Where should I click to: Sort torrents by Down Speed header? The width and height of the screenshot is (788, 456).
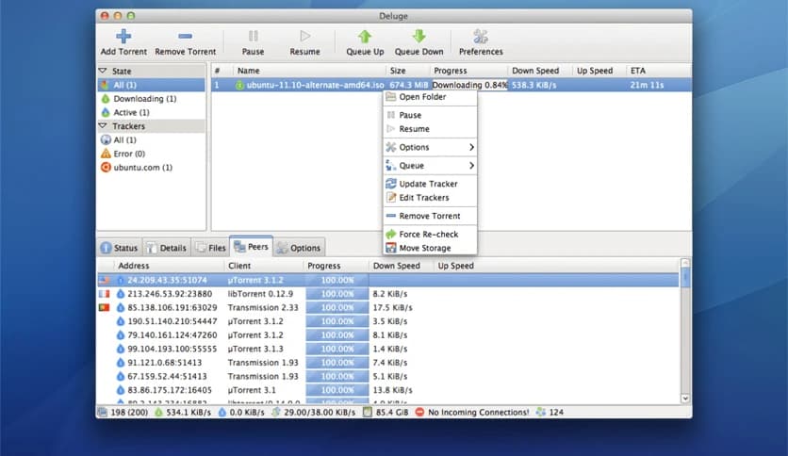tap(540, 71)
